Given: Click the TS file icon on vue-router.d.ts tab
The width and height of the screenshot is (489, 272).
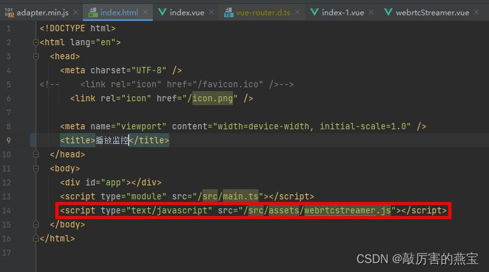Looking at the screenshot, I should click(x=229, y=13).
